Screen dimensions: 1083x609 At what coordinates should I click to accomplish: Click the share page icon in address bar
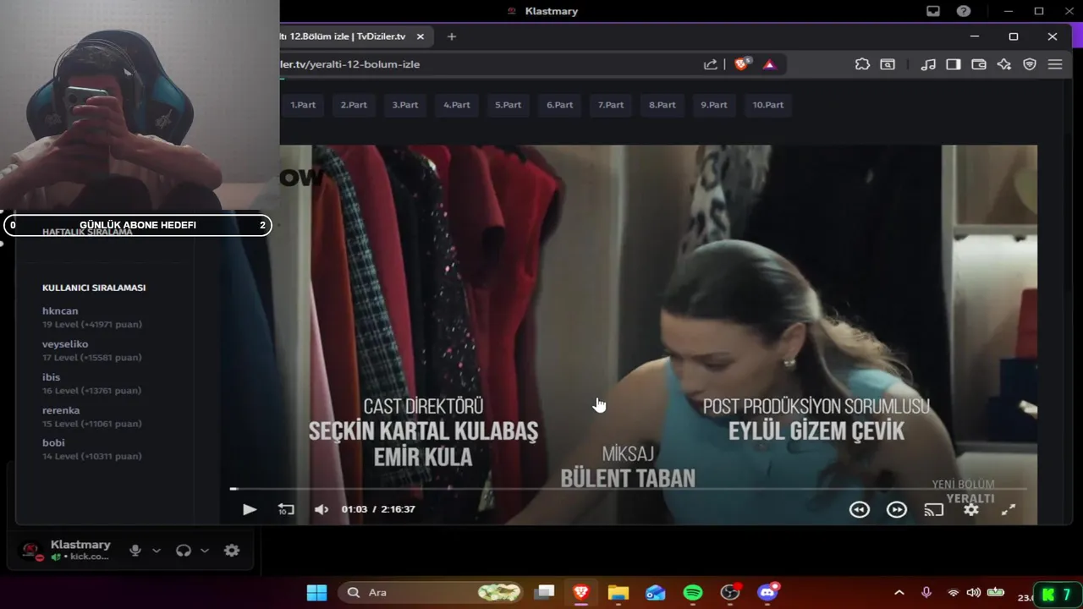point(711,64)
